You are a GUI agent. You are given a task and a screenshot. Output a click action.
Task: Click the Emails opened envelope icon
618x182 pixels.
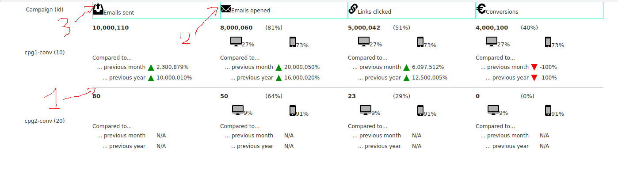[226, 9]
